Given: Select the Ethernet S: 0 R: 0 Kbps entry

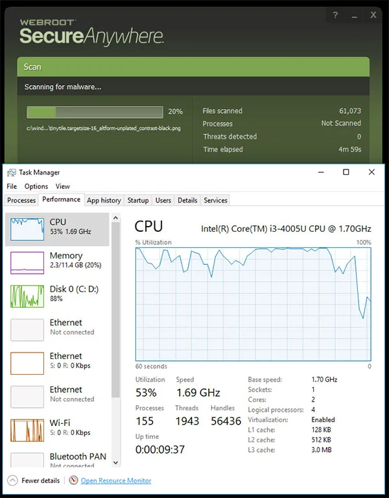Looking at the screenshot, I should [x=57, y=363].
